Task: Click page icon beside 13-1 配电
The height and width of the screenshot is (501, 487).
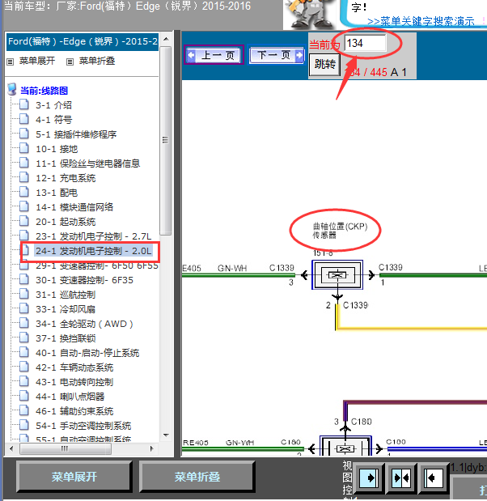Action: [x=24, y=192]
